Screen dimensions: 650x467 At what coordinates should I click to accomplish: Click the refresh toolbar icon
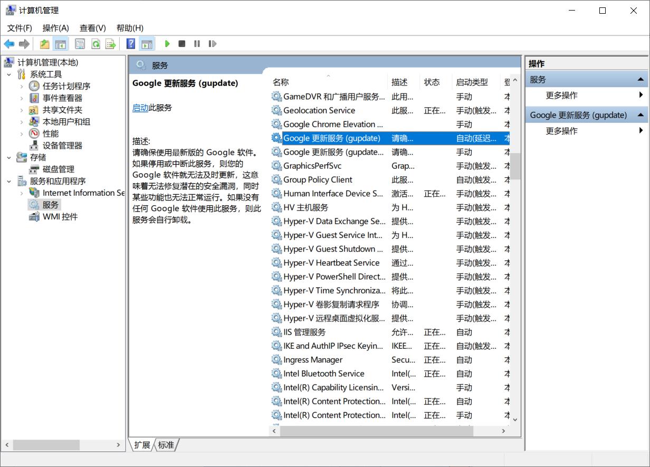point(95,44)
